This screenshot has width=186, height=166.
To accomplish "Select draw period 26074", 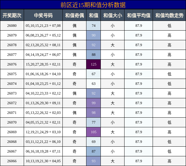I will pyautogui.click(x=12, y=84).
